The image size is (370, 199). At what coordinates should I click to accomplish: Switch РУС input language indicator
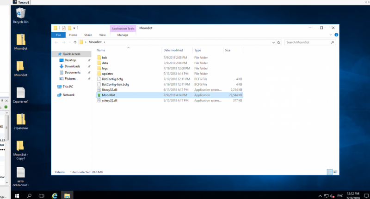(340, 196)
